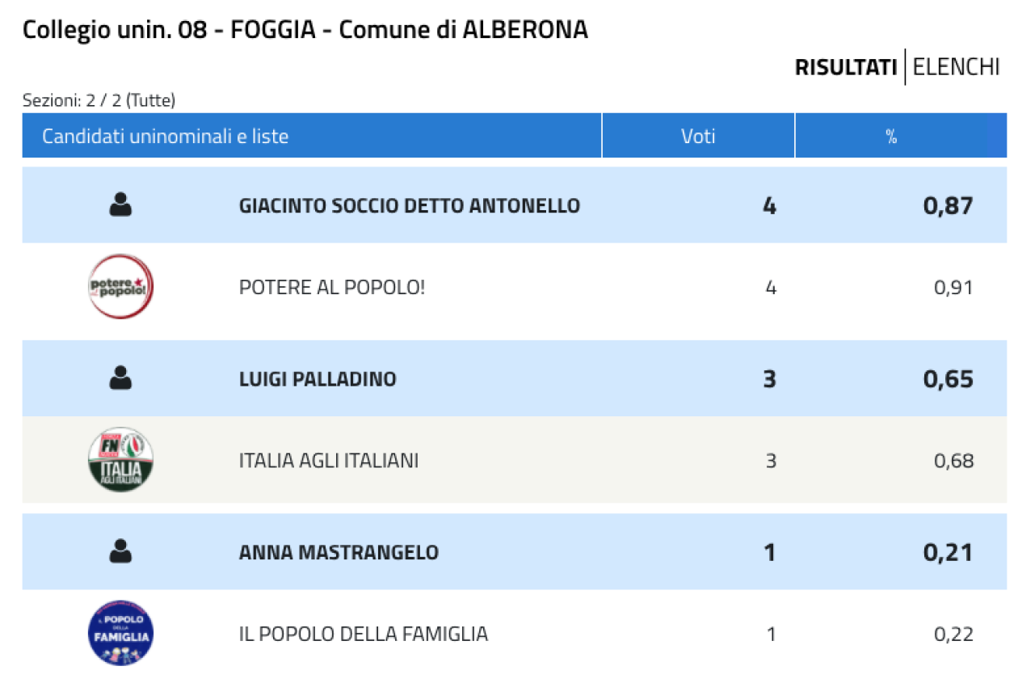Select the ITALIA AGLI ITALIANI list name

click(329, 461)
